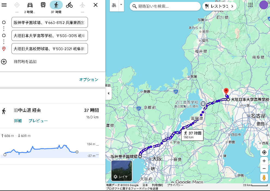Switch to cycling travel mode
This screenshot has height=191, width=270.
click(69, 5)
